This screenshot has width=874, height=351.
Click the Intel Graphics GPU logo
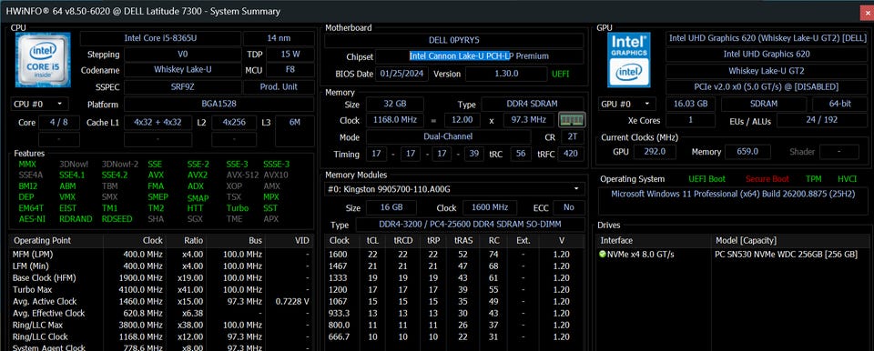coord(629,59)
